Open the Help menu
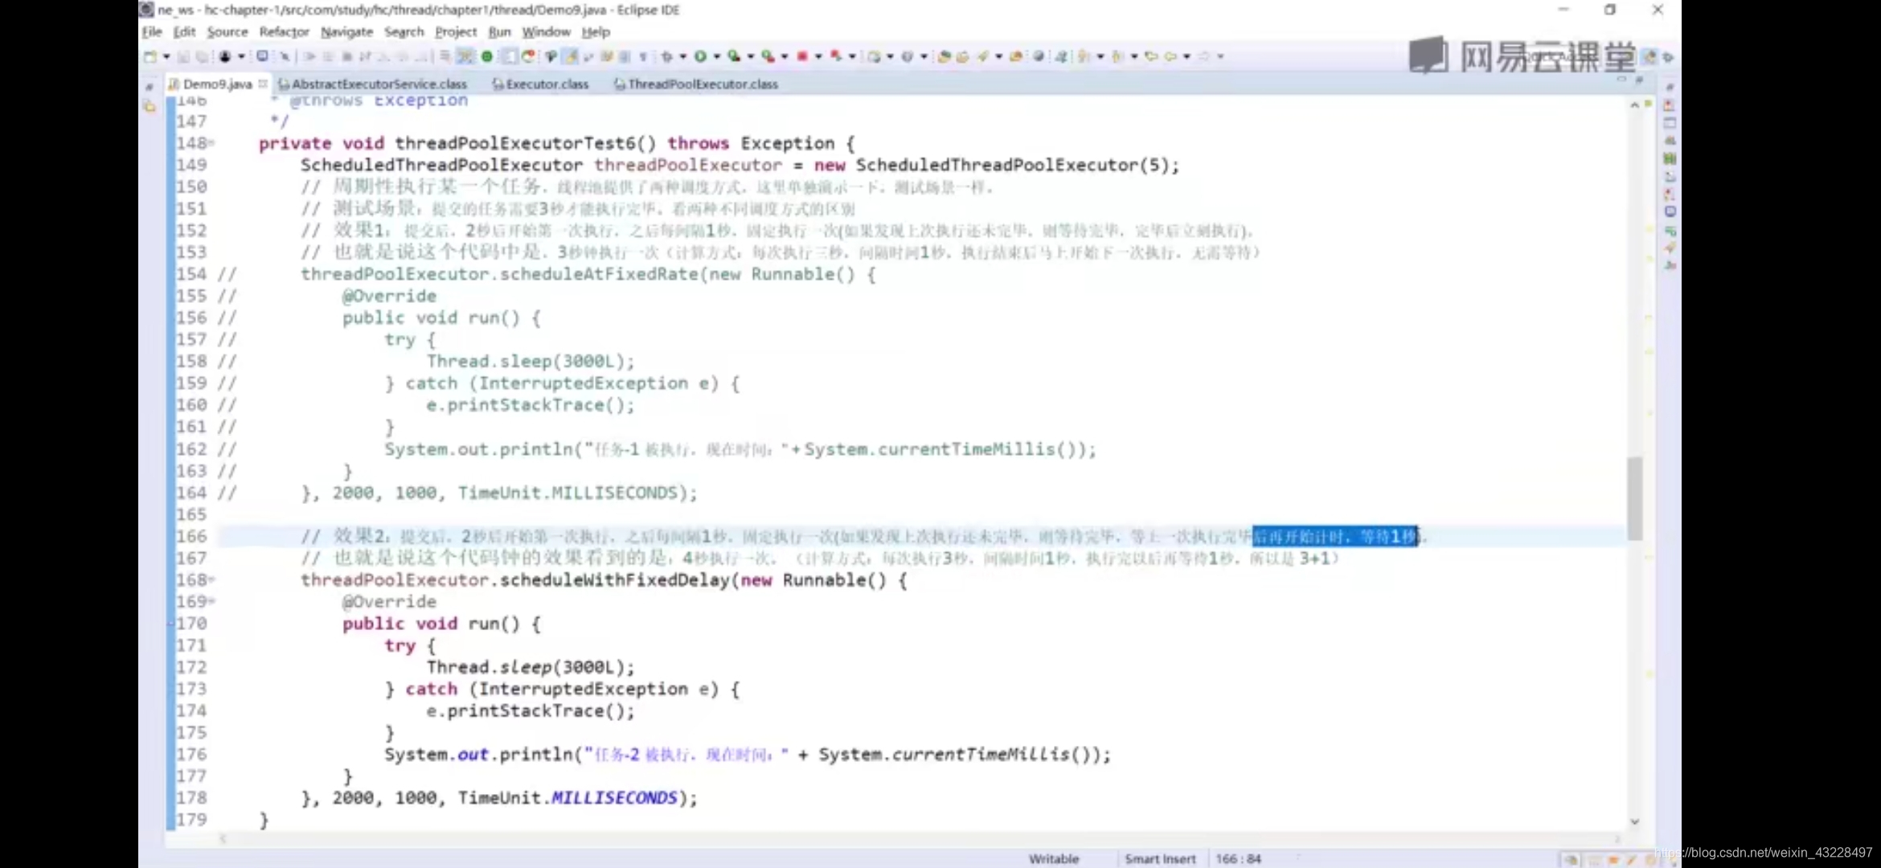1881x868 pixels. 596,32
